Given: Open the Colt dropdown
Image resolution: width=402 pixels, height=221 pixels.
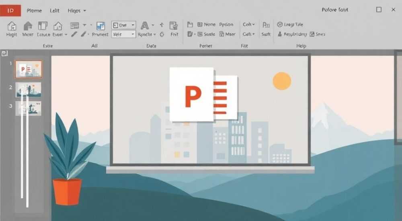Looking at the screenshot, I should (x=249, y=25).
